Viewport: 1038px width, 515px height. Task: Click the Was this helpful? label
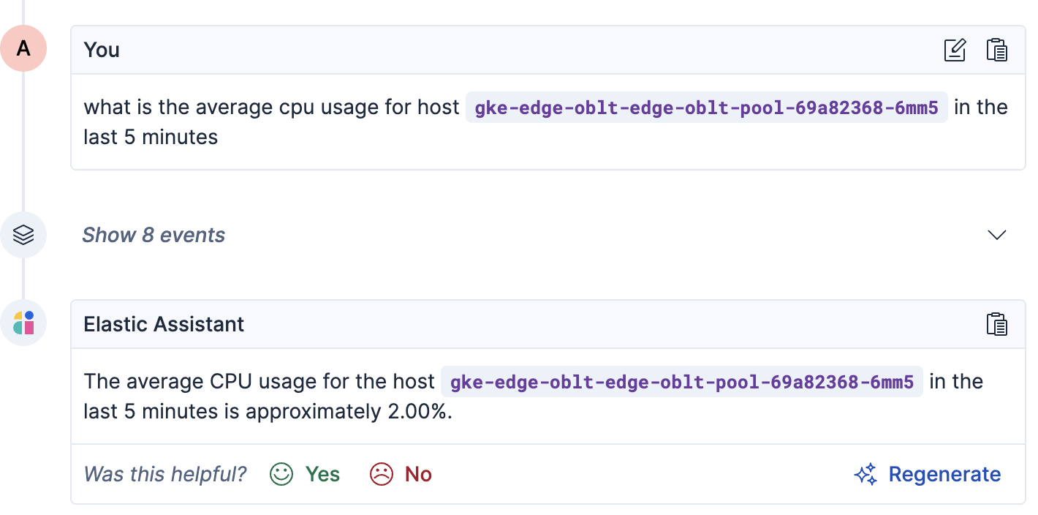point(164,474)
